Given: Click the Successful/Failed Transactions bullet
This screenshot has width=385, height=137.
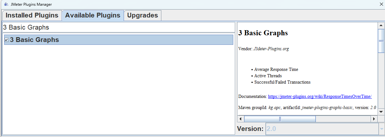Looking at the screenshot, I should (x=282, y=82).
